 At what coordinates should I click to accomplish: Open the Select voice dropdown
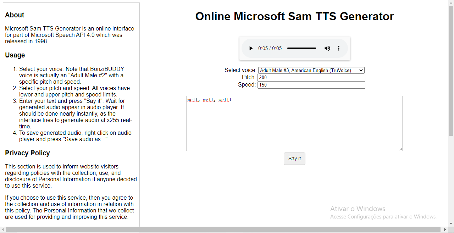311,70
